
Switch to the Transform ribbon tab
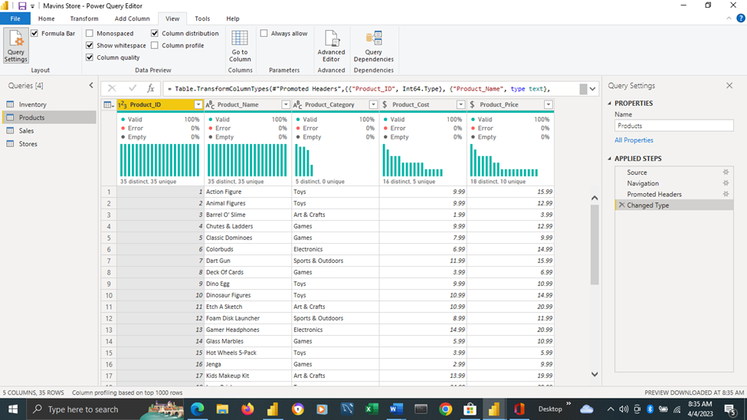coord(84,18)
